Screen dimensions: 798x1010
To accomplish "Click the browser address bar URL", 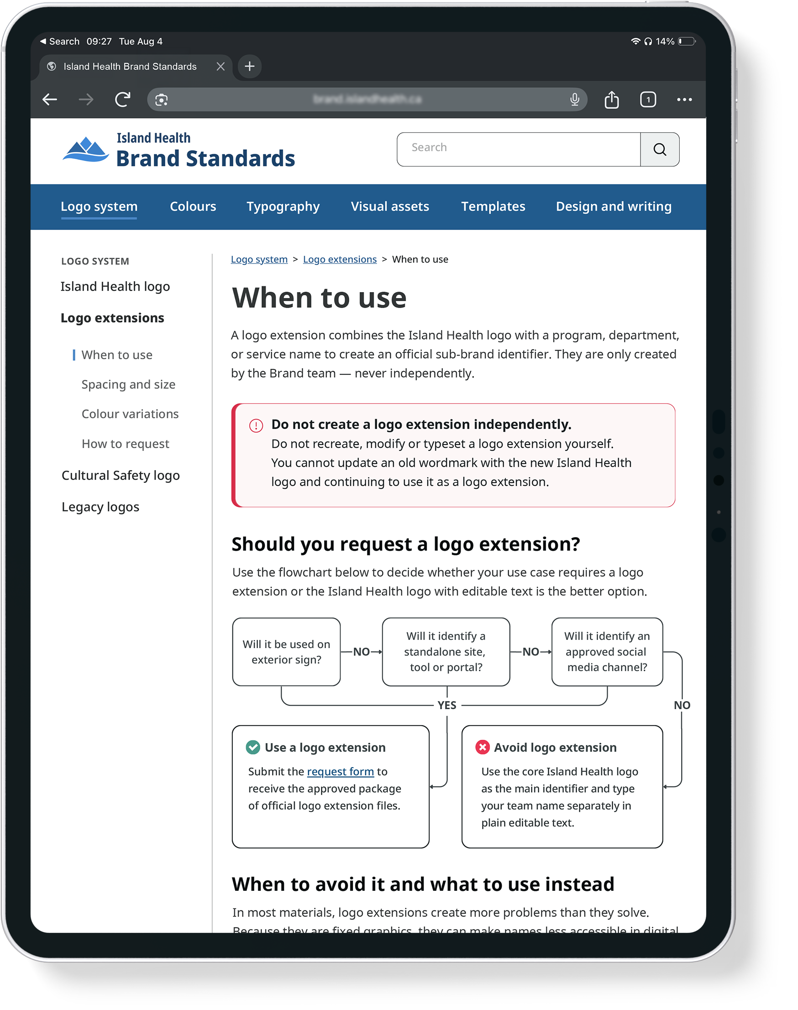I will tap(367, 99).
